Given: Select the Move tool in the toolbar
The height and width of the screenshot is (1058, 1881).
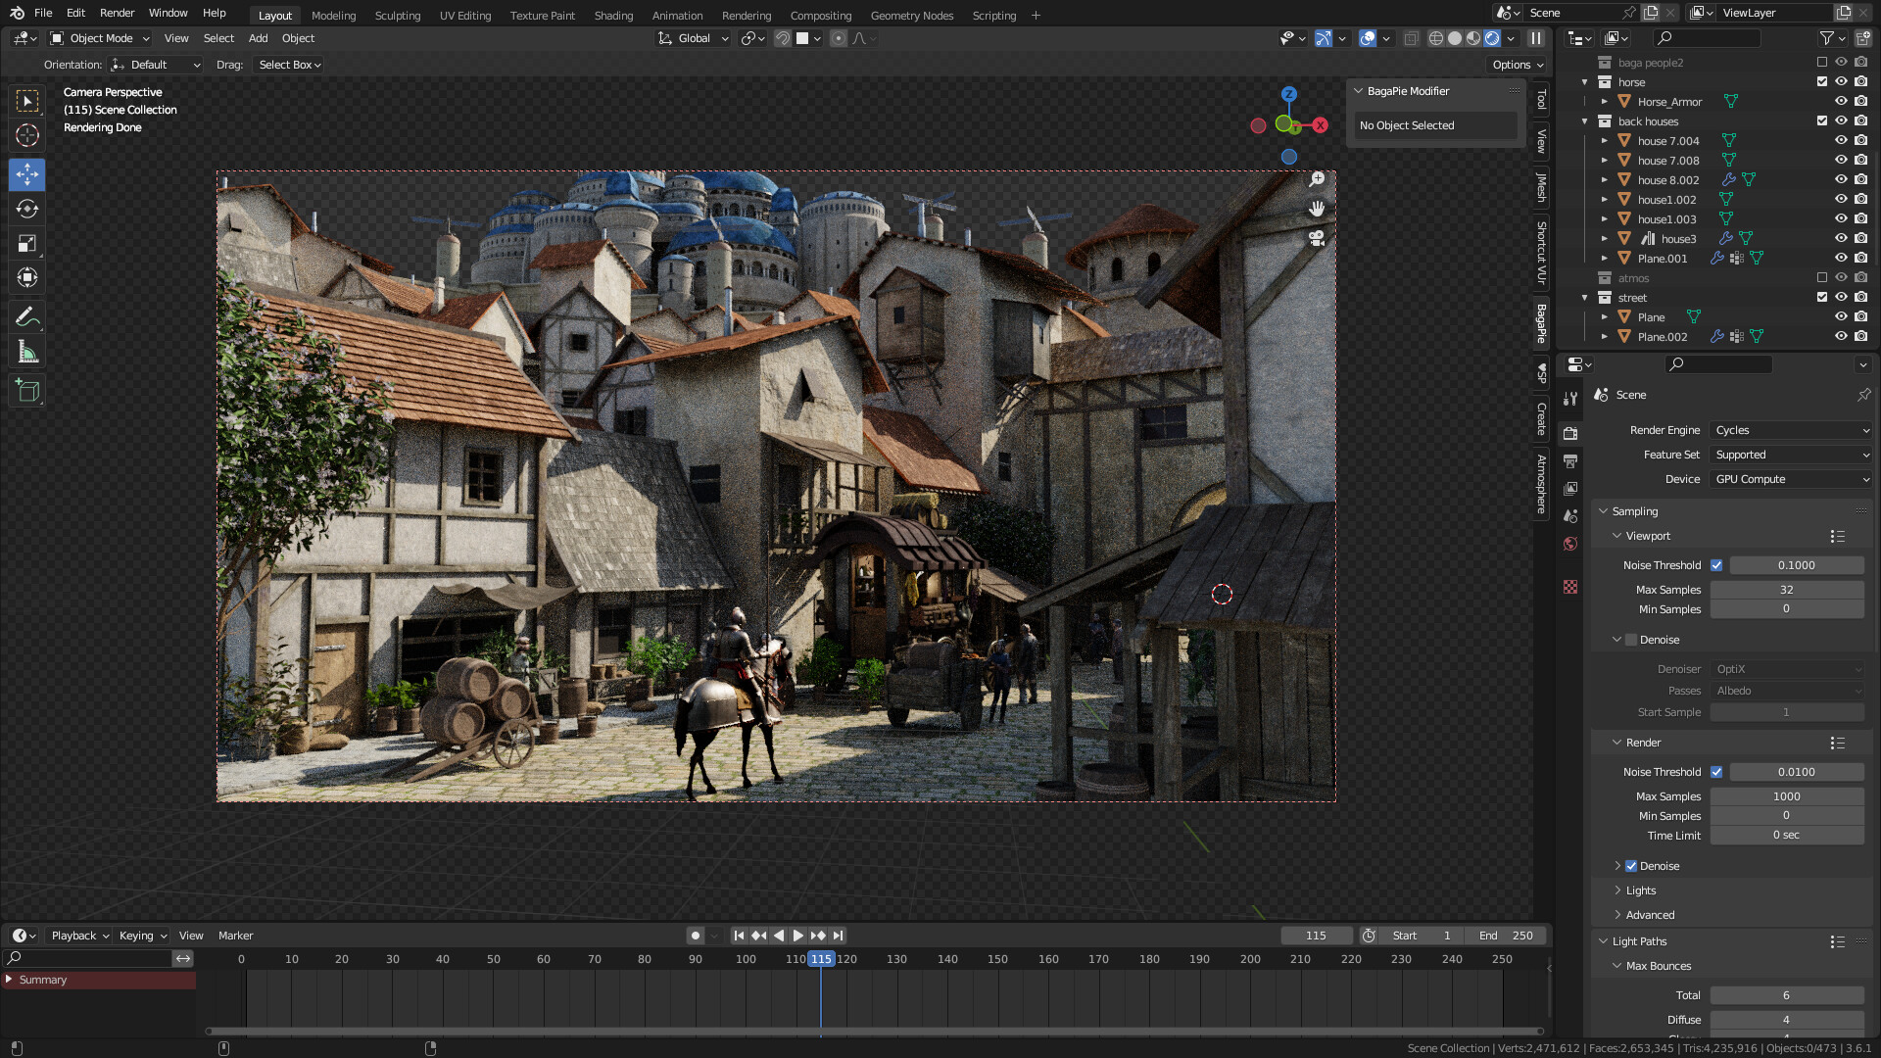Looking at the screenshot, I should pyautogui.click(x=27, y=174).
